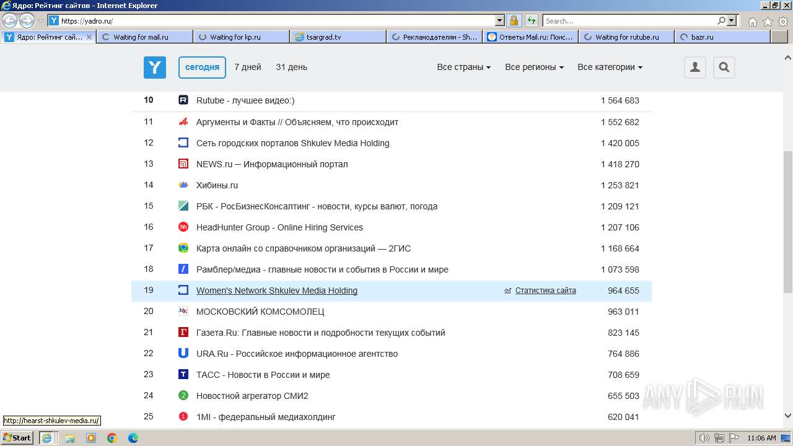Click the row 12 Shkulev portals favicon
This screenshot has width=793, height=446.
(183, 143)
